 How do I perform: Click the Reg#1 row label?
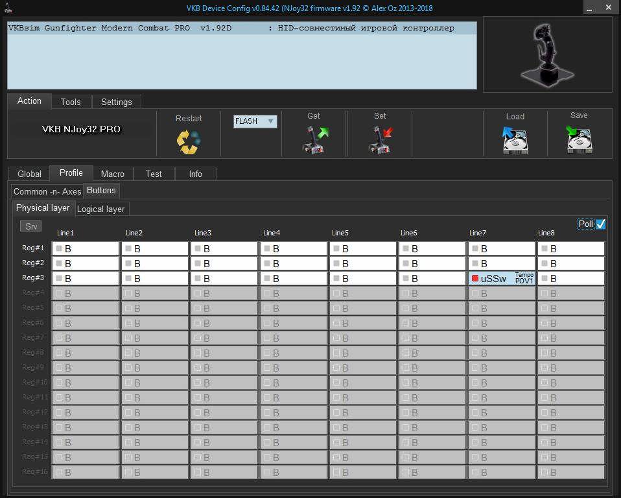[33, 248]
